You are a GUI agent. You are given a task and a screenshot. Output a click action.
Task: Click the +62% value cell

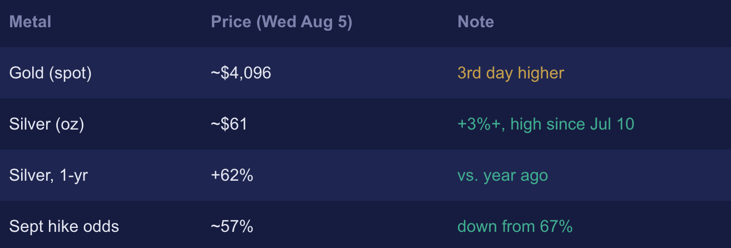point(232,176)
